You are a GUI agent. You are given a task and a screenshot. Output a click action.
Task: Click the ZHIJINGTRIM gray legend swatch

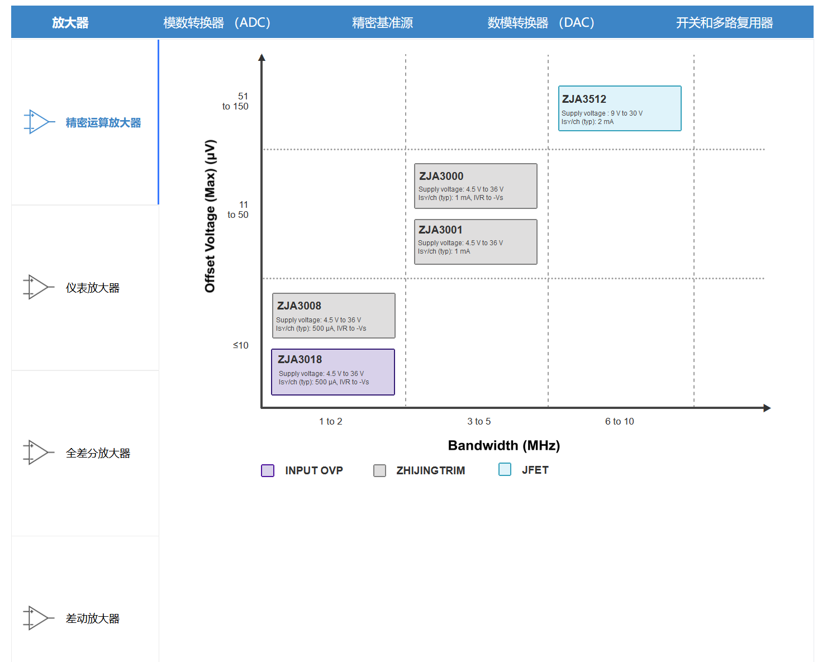click(380, 470)
